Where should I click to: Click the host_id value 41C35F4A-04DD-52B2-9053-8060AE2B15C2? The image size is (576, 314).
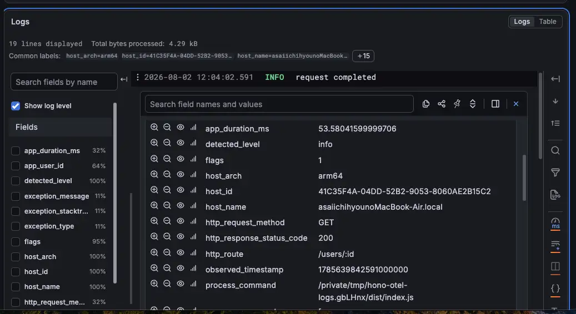[x=404, y=191]
